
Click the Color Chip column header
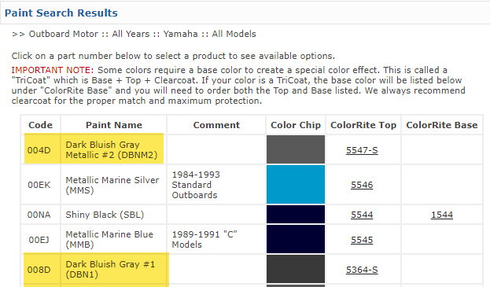click(296, 125)
